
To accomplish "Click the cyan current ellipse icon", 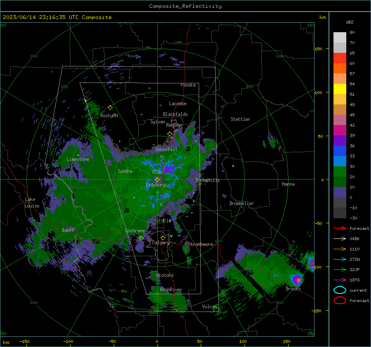I will coord(340,290).
